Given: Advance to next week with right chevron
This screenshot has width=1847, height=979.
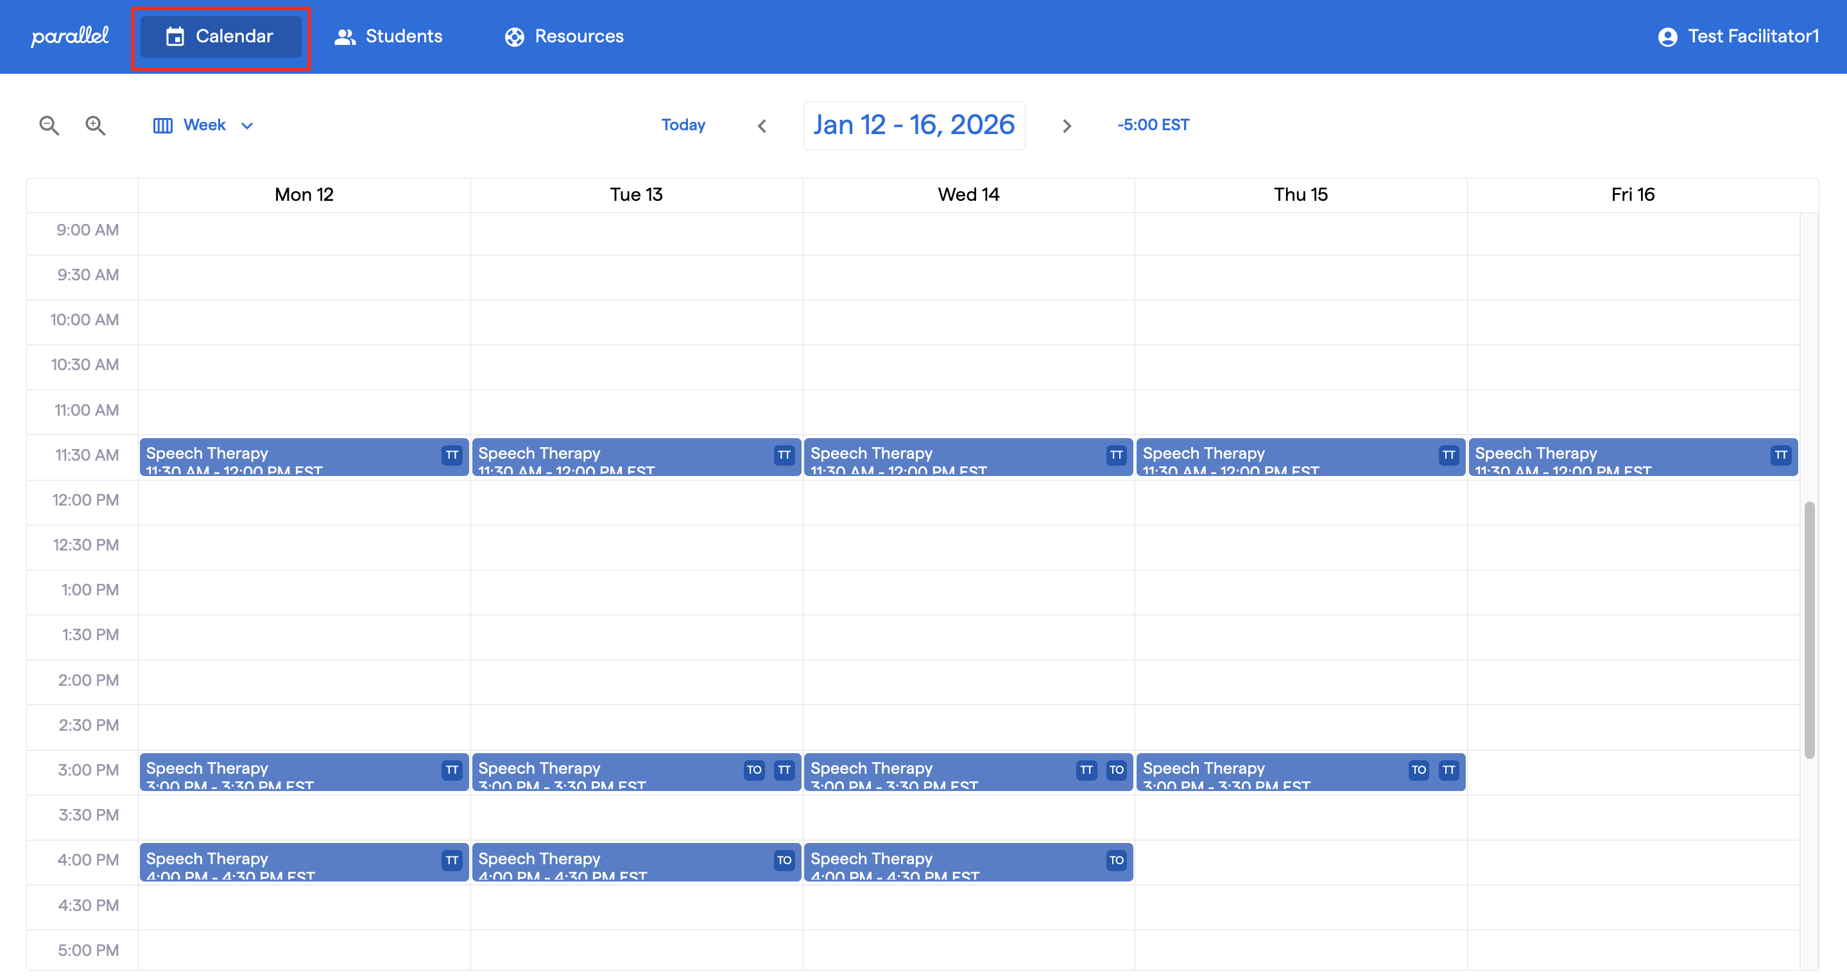Looking at the screenshot, I should coord(1066,126).
